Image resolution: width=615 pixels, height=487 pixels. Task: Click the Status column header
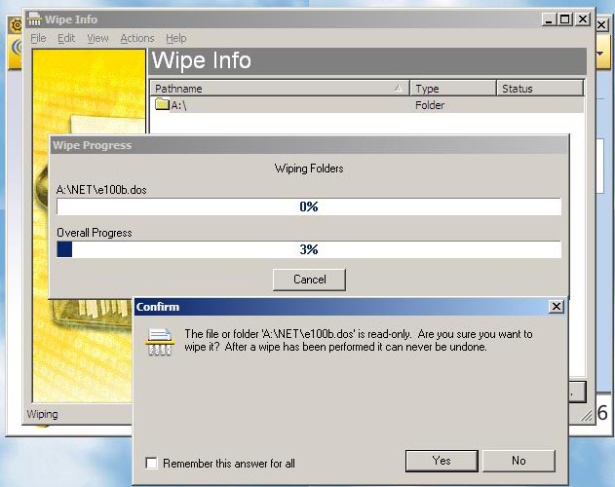click(540, 89)
